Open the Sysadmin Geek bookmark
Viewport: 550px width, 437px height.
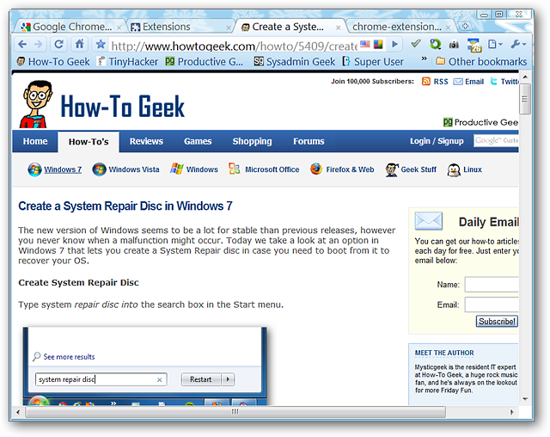click(x=295, y=62)
